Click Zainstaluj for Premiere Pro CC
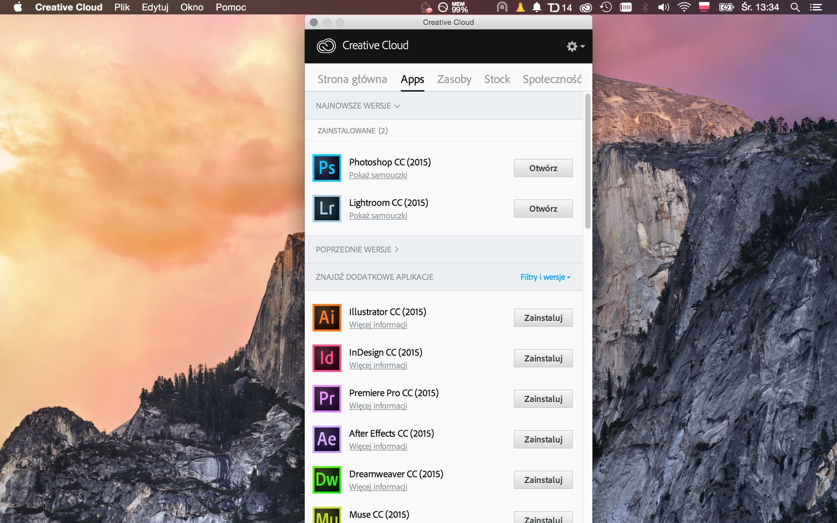The image size is (837, 523). (543, 399)
